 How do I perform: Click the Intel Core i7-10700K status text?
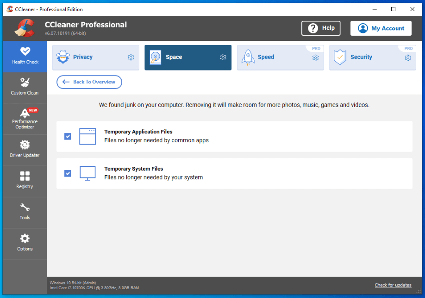[x=94, y=288]
